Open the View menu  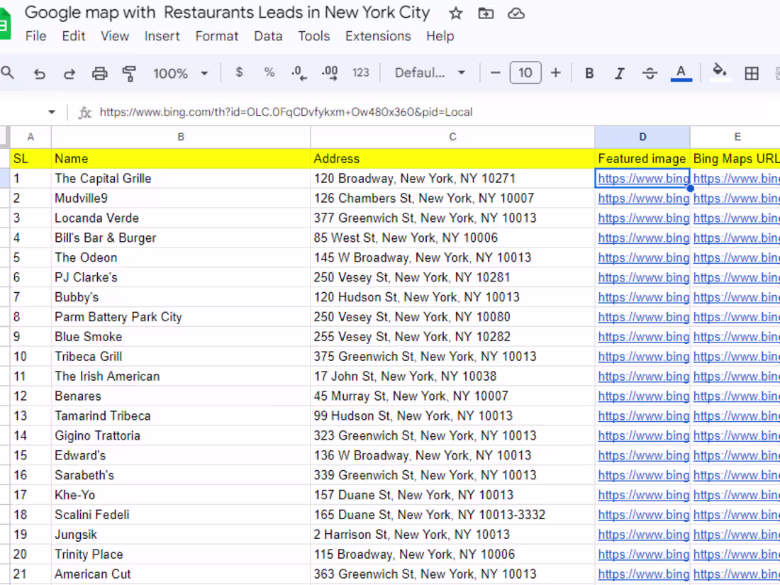115,36
